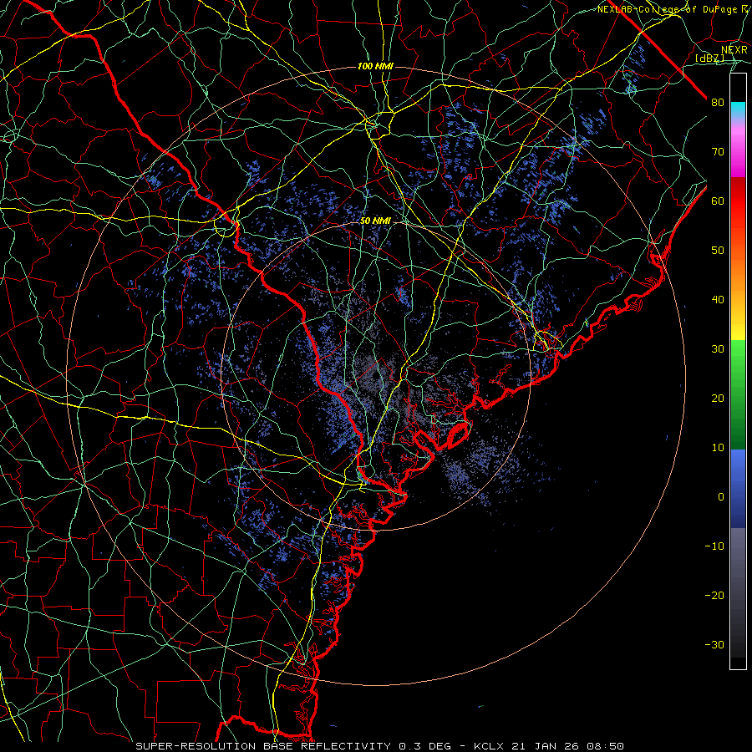Click the 40 value on the dBZ scale
The width and height of the screenshot is (752, 752).
click(x=718, y=300)
